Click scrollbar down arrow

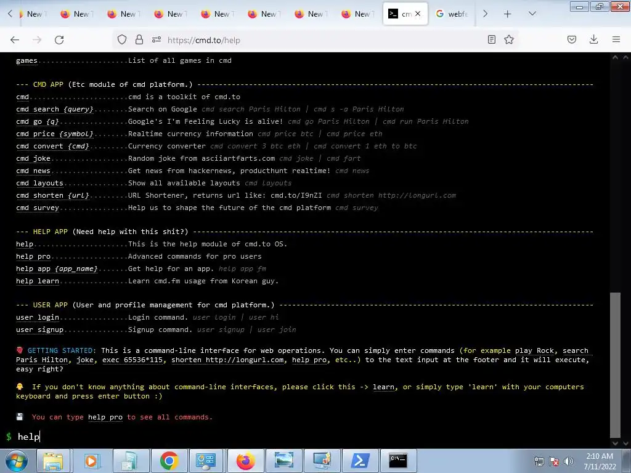pos(615,443)
